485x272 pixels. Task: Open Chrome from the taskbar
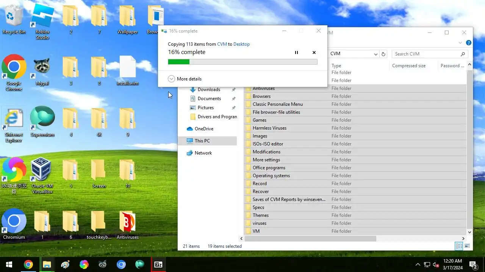[x=28, y=264]
